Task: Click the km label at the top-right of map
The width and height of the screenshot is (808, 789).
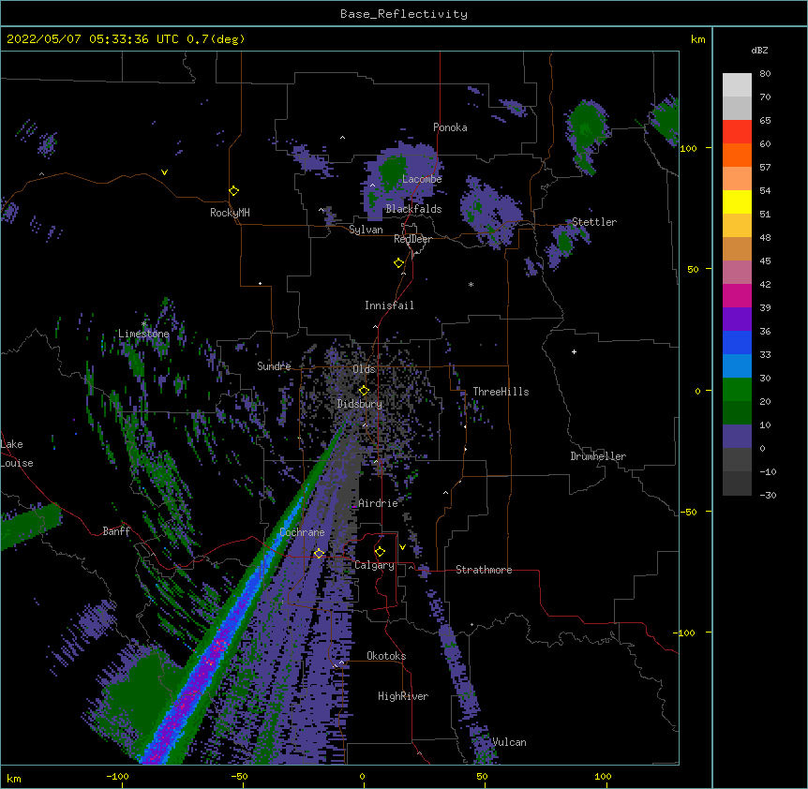Action: coord(697,39)
